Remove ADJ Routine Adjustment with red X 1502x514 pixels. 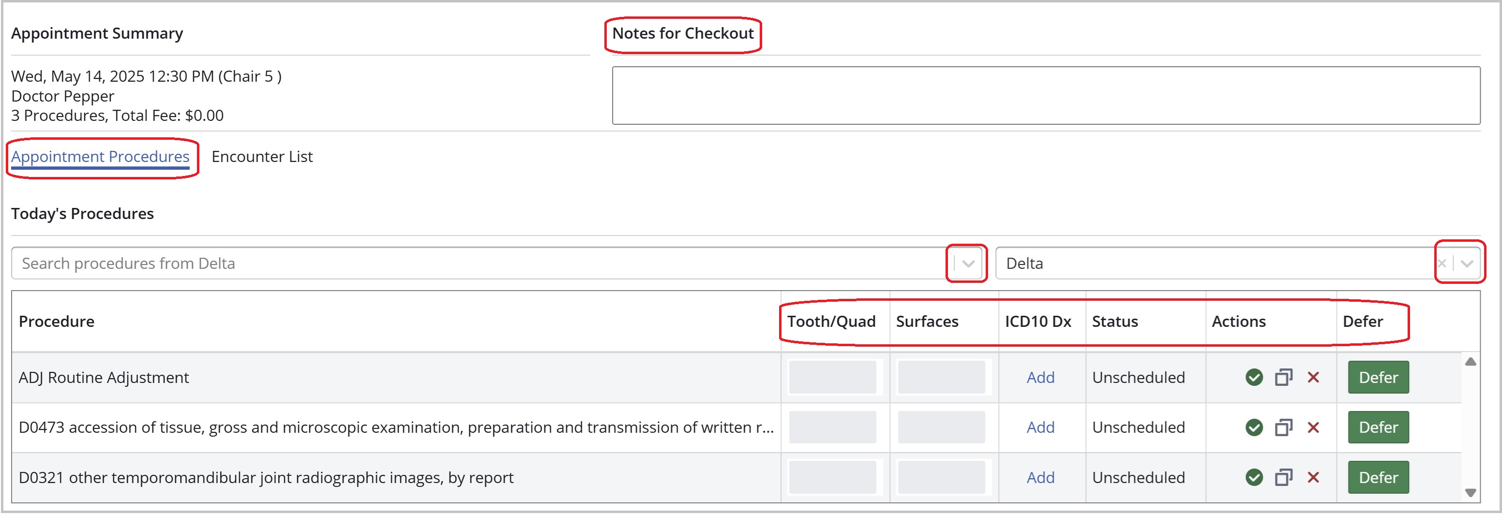[x=1313, y=378]
